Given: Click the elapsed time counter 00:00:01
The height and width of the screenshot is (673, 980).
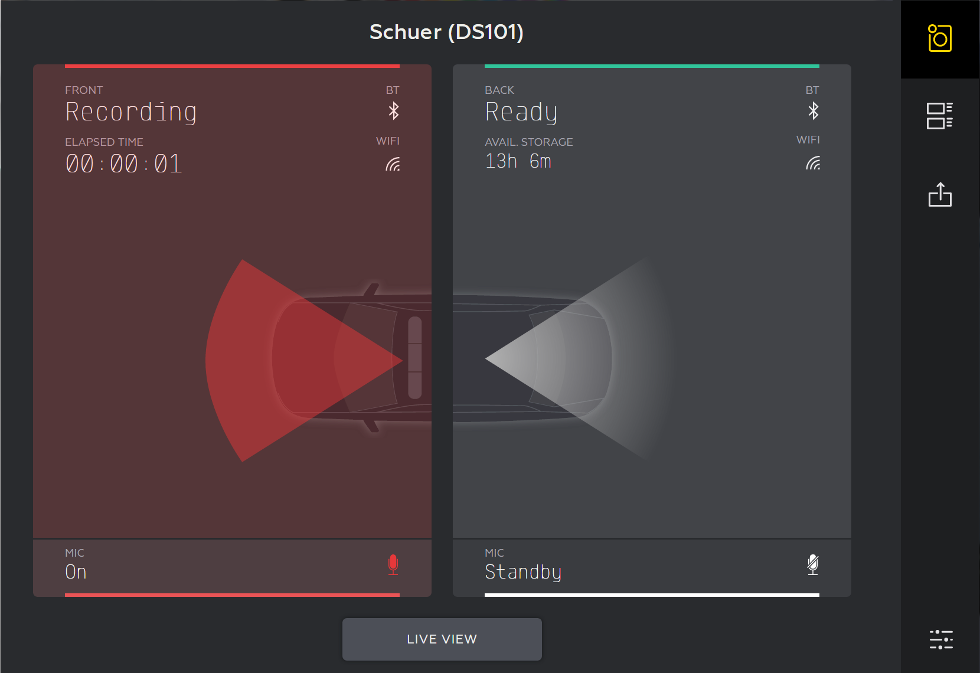Looking at the screenshot, I should (x=123, y=164).
